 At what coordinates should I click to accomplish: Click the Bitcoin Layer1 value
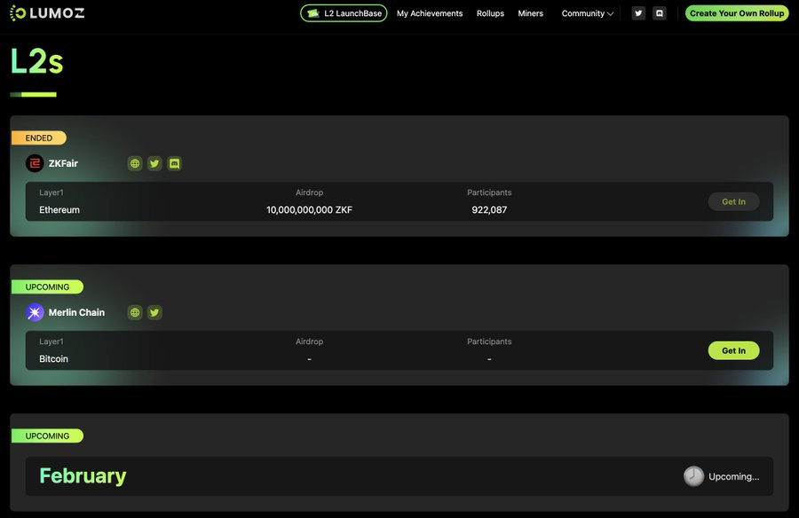pyautogui.click(x=53, y=358)
